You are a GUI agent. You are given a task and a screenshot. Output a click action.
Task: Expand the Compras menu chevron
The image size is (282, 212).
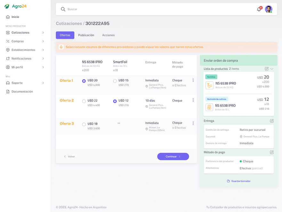click(x=43, y=41)
